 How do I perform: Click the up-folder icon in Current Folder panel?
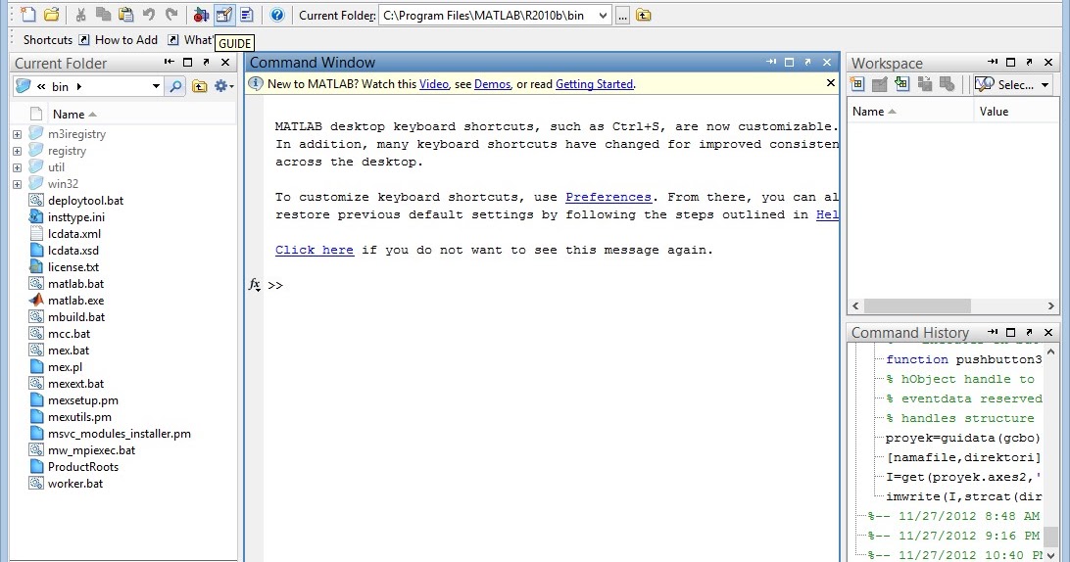click(x=199, y=86)
